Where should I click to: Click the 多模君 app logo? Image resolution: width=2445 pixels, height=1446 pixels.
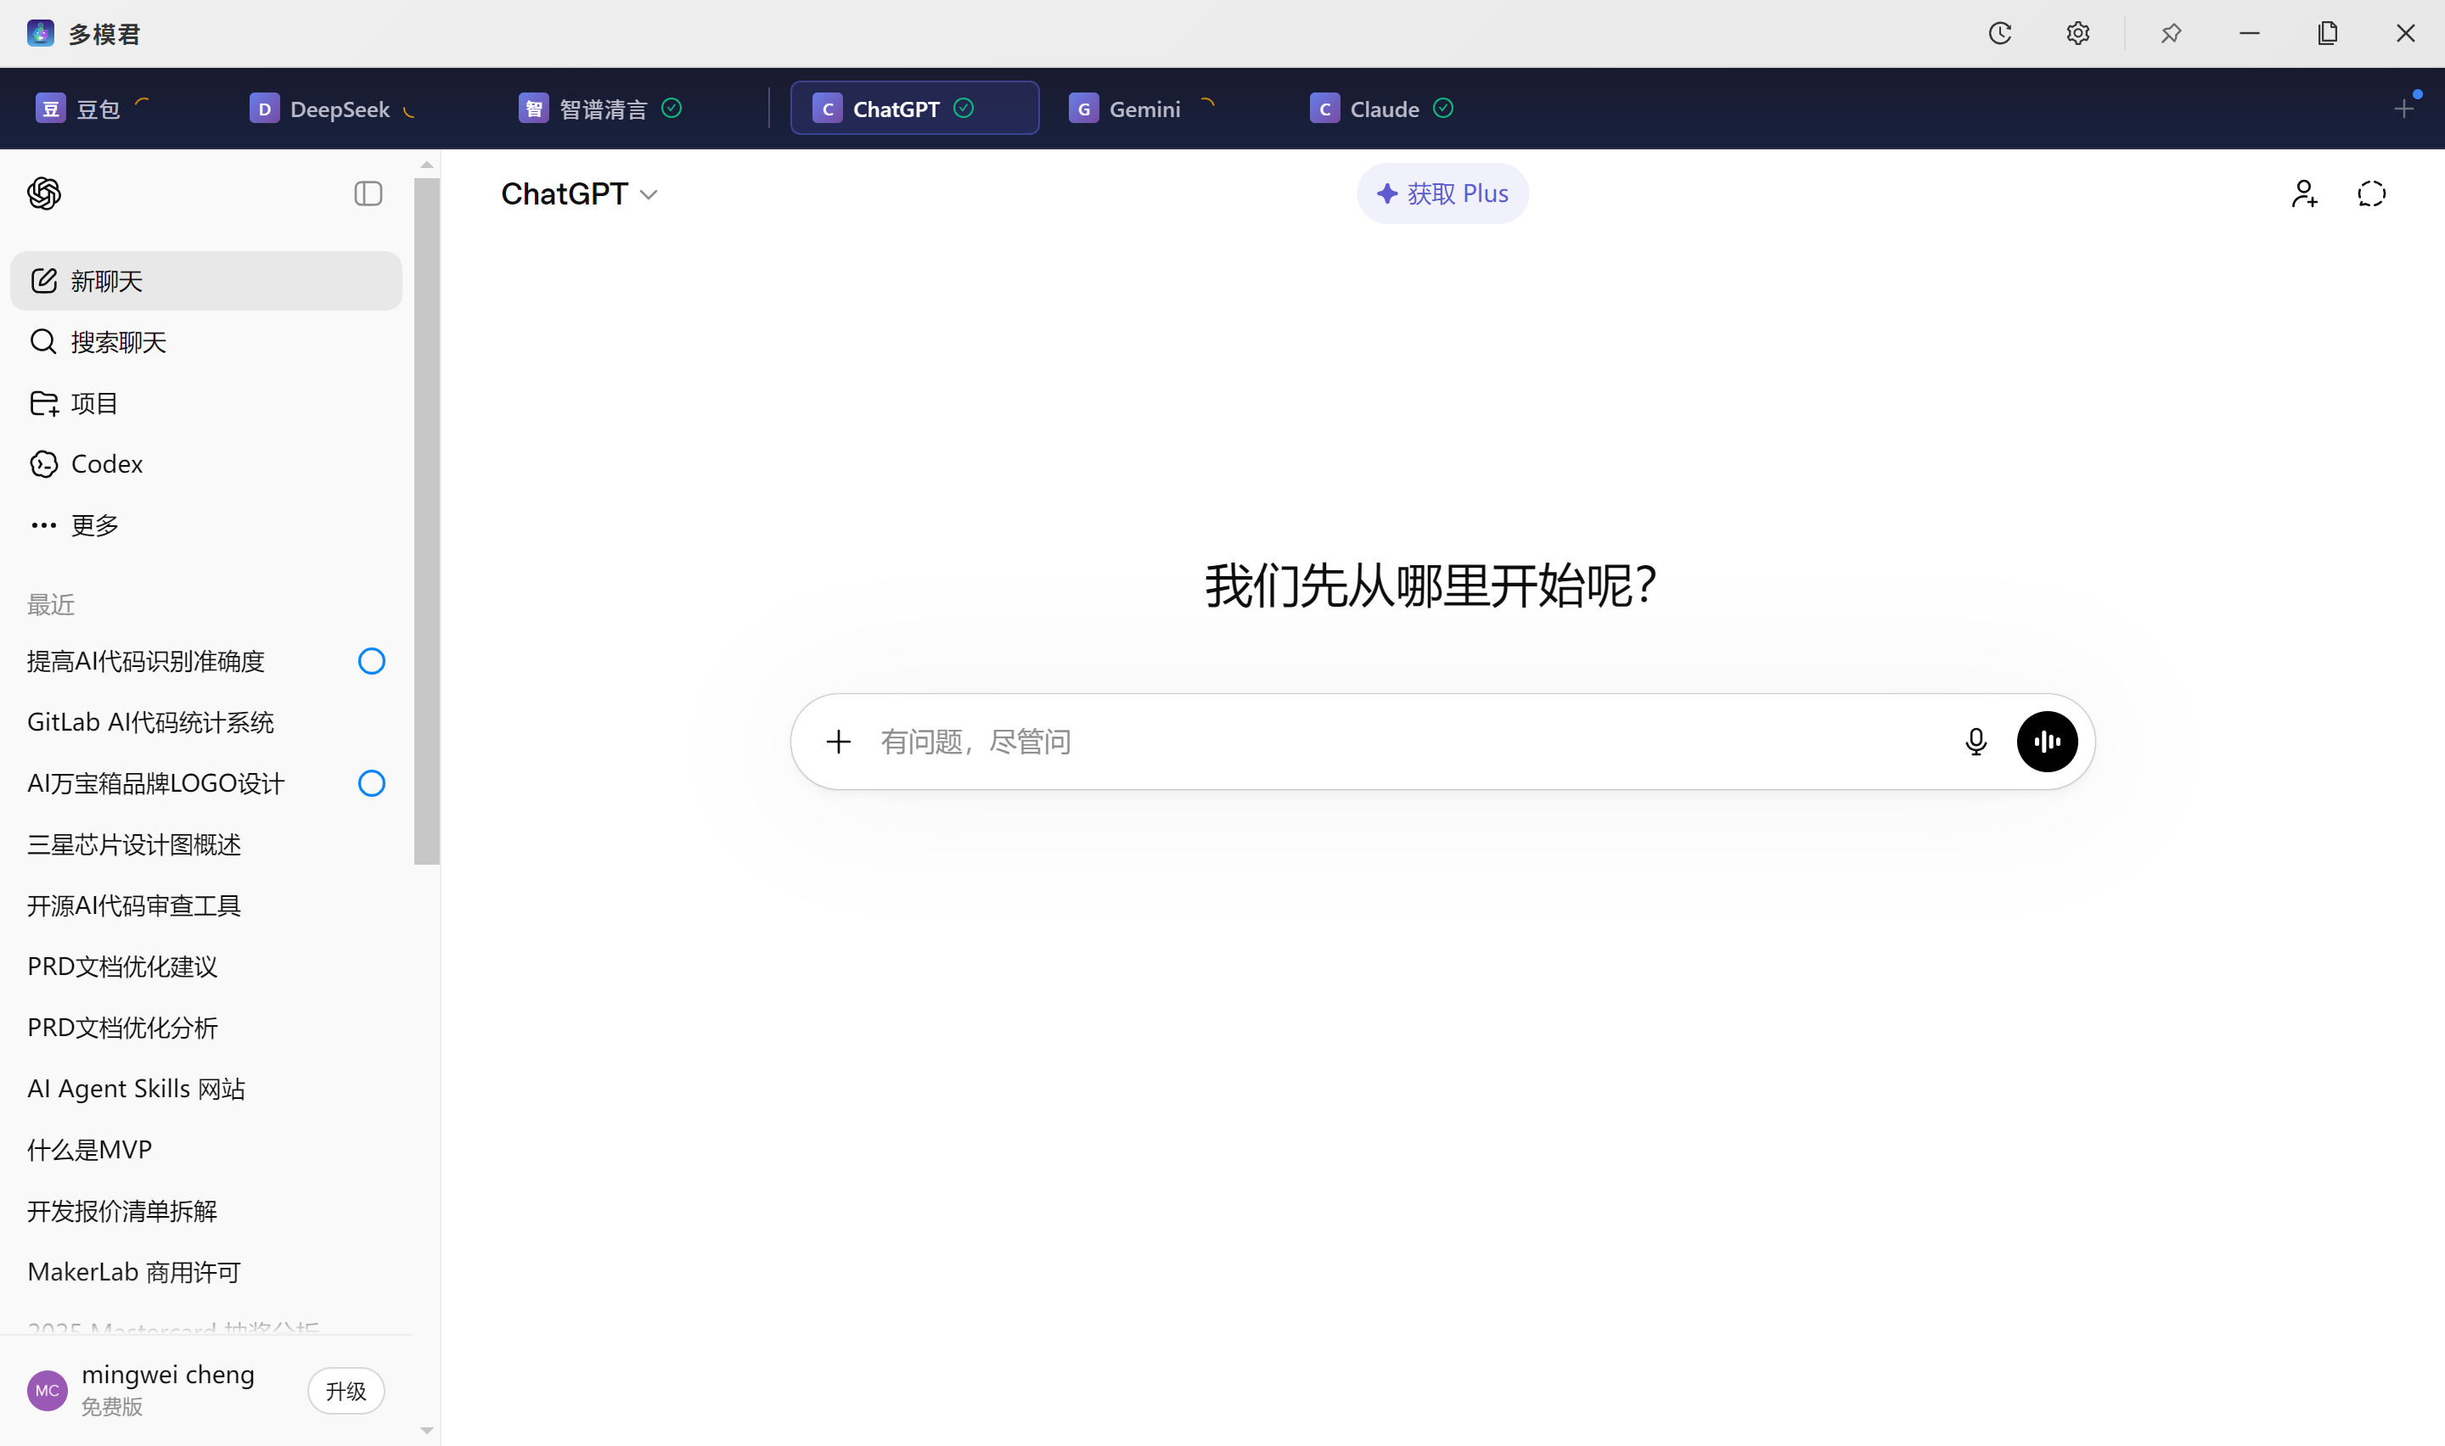pos(40,33)
